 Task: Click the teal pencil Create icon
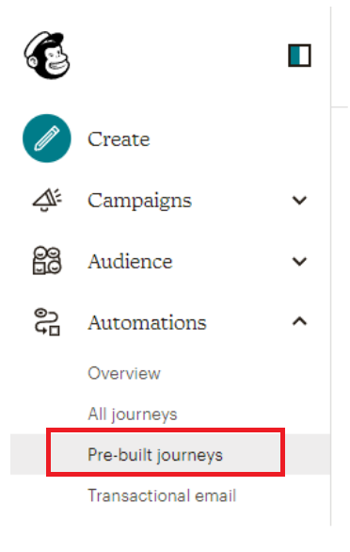pyautogui.click(x=47, y=138)
